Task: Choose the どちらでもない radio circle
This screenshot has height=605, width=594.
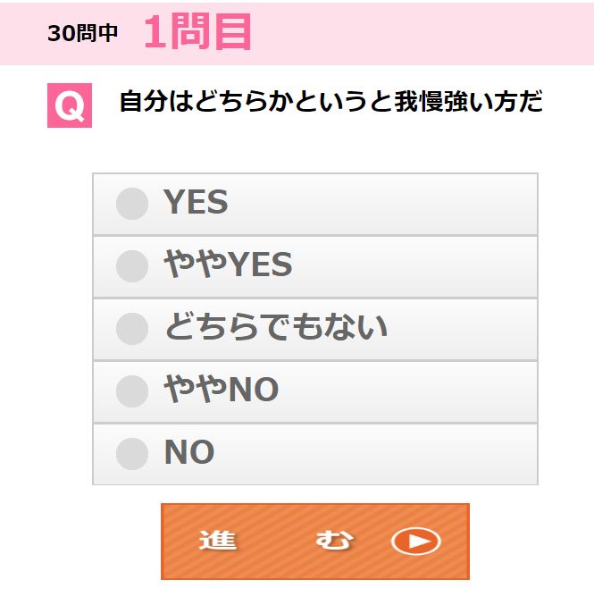Action: tap(132, 329)
